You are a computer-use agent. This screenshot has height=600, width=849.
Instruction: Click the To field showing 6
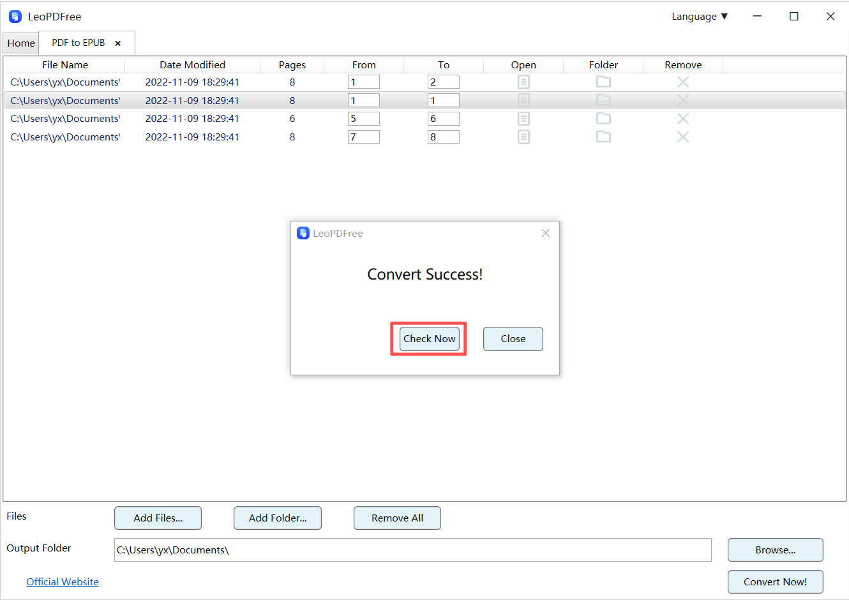coord(444,119)
